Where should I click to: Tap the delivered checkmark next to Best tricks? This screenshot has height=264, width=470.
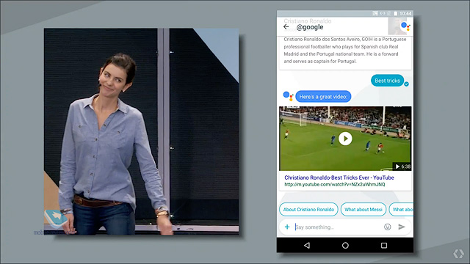point(406,84)
